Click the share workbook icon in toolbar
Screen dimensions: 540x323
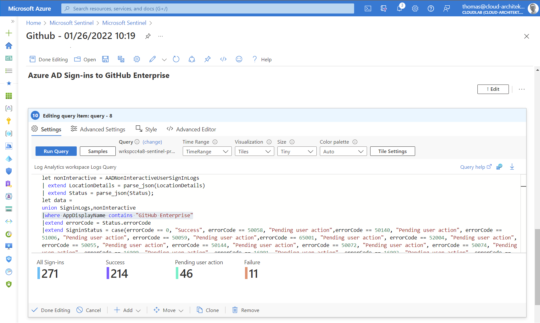pos(192,59)
